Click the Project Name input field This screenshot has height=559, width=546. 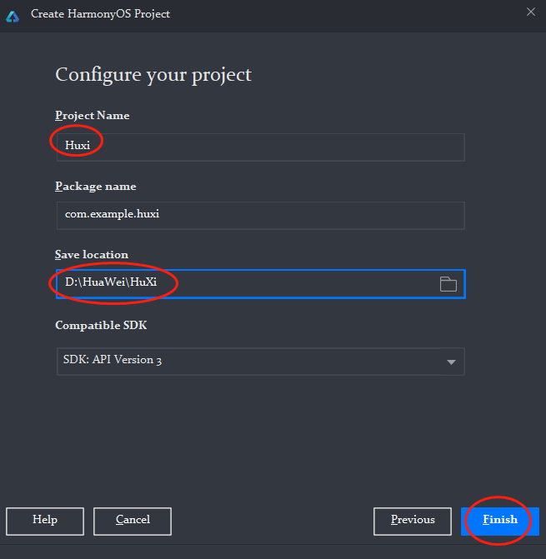tap(261, 147)
